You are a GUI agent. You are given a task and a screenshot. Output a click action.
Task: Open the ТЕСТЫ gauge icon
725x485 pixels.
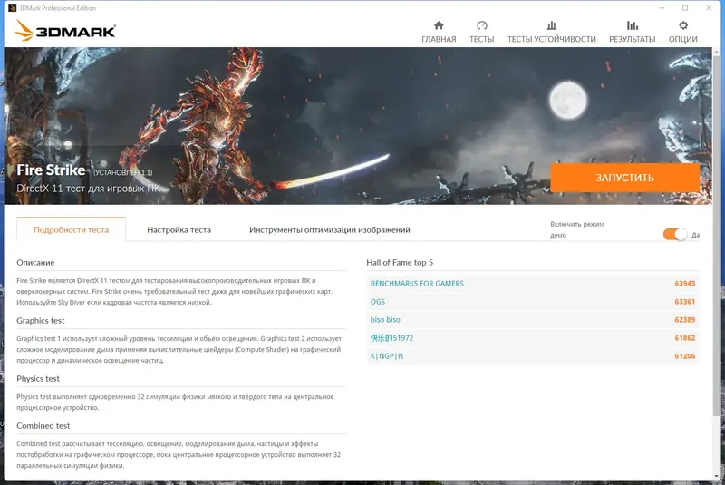[x=482, y=25]
